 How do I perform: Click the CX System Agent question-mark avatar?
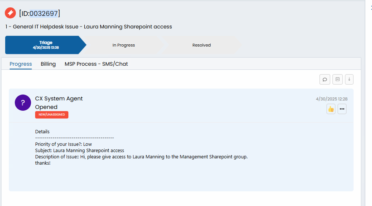click(x=23, y=103)
